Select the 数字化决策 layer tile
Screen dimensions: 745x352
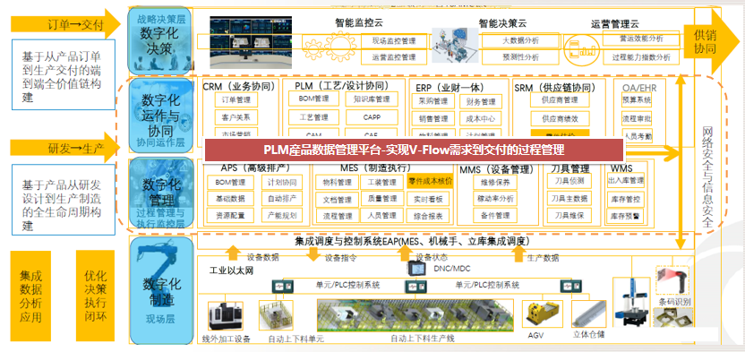159,41
